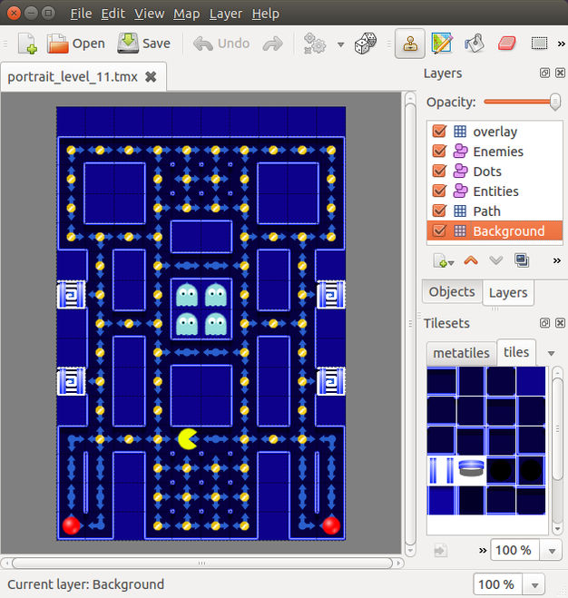Click the Duplicate Layer icon

(522, 260)
